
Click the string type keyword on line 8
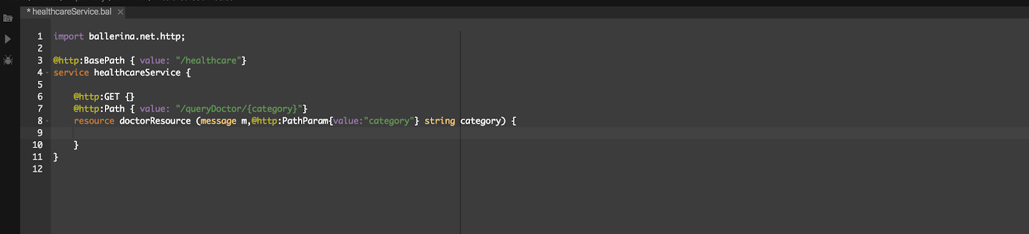440,121
